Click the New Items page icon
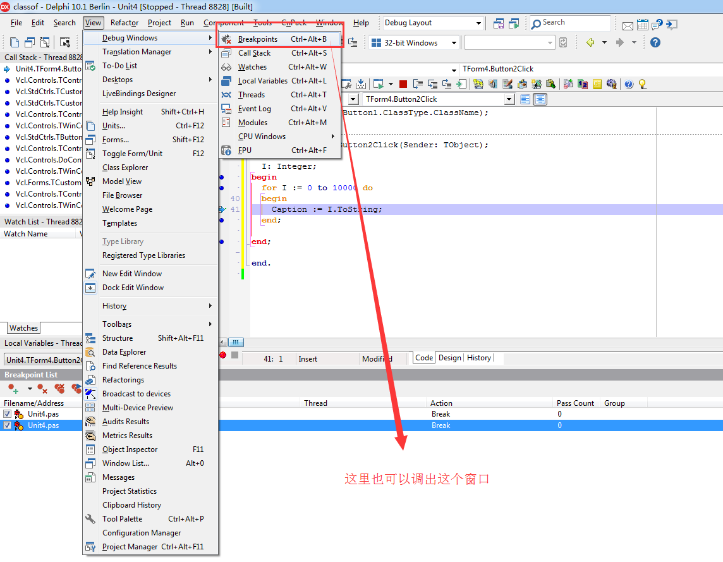This screenshot has width=723, height=562. click(x=15, y=42)
